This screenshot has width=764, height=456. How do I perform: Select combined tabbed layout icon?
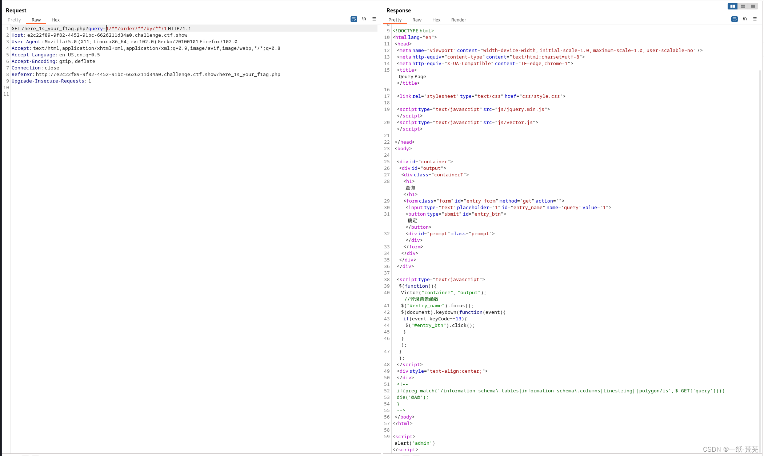pyautogui.click(x=753, y=6)
